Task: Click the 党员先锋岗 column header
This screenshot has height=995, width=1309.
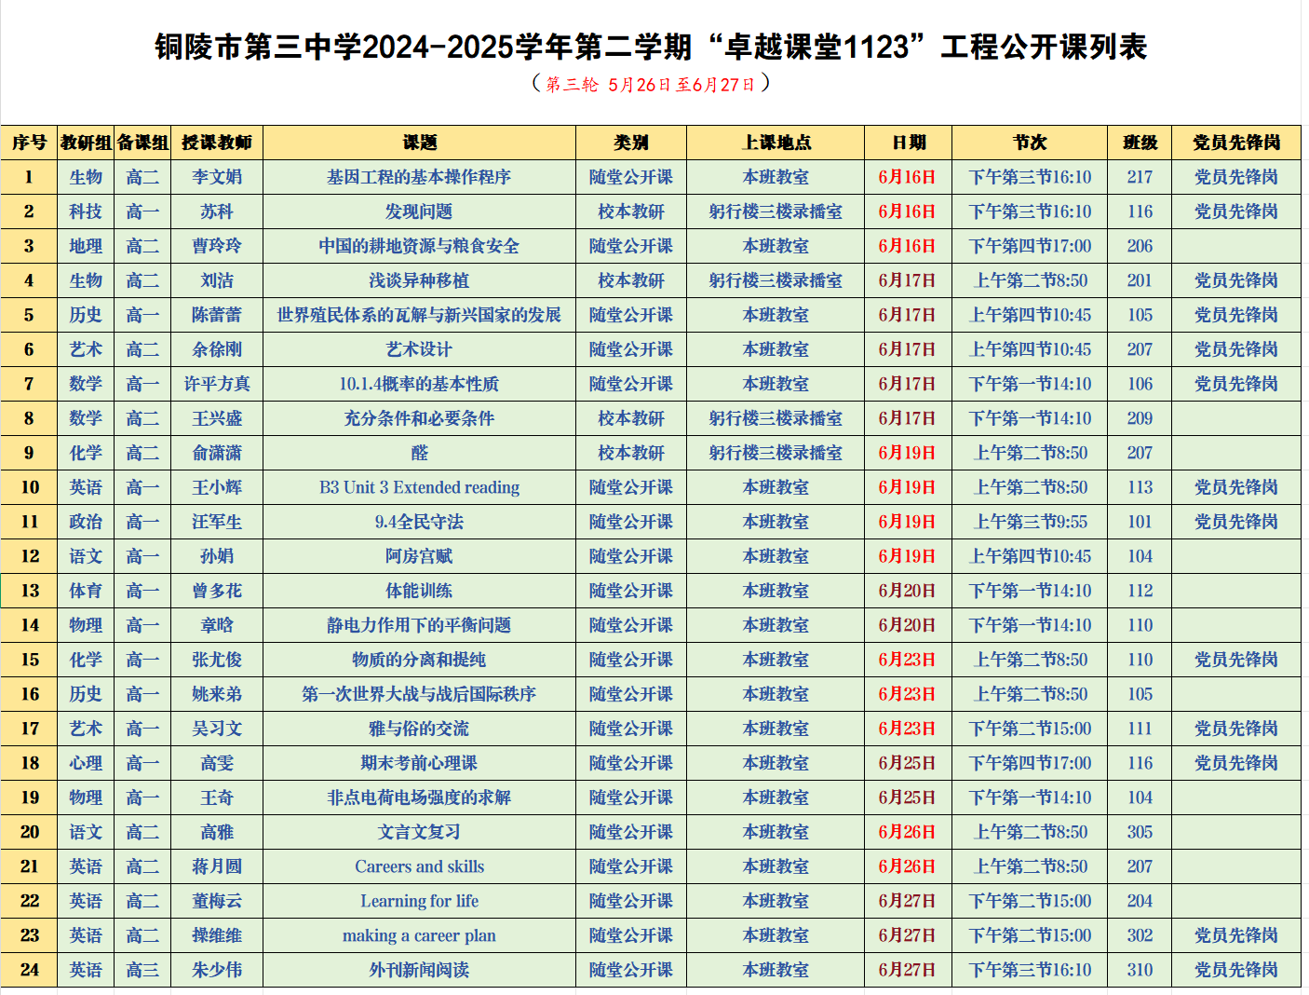Action: pyautogui.click(x=1235, y=143)
